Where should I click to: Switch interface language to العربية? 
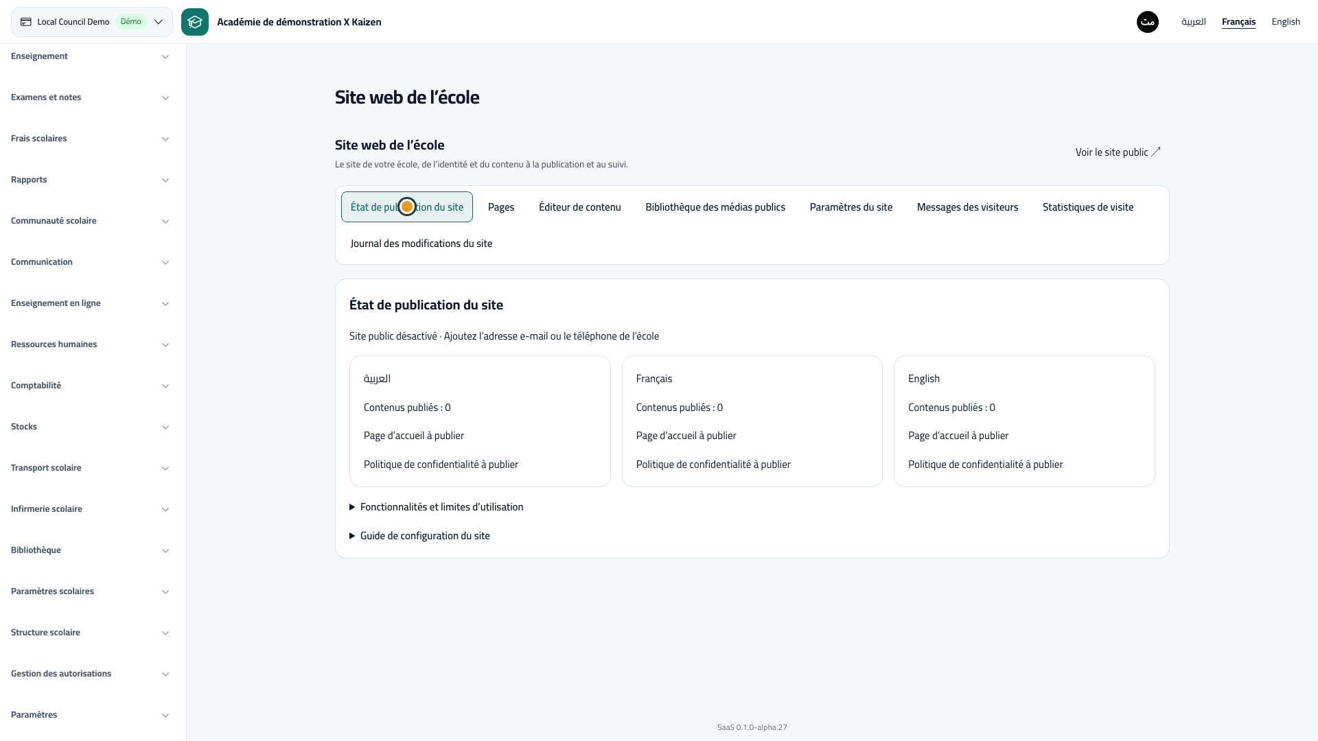point(1194,22)
